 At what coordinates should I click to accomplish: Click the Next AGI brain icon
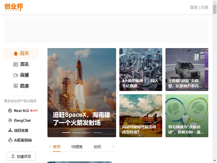coord(10,111)
